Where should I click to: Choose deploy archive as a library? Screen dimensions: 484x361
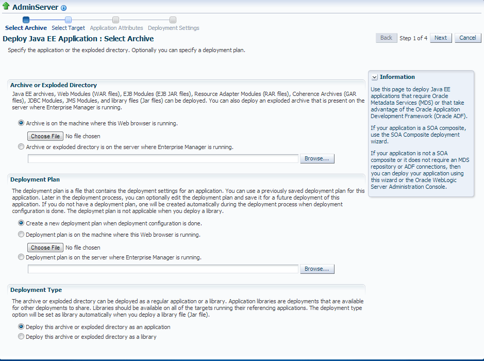[21, 336]
